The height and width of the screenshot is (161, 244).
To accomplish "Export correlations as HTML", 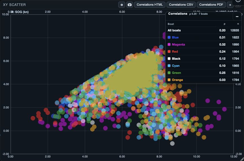I will [150, 5].
